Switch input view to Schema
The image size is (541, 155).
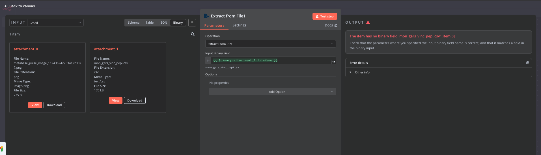(x=133, y=23)
